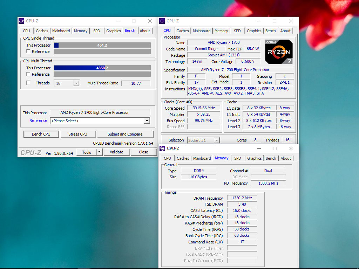The height and width of the screenshot is (269, 359).
Task: Click the blue Reference link label
Action: 38,120
